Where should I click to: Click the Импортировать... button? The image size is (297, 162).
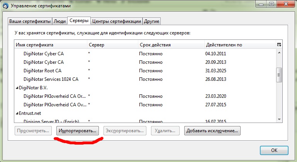[x=78, y=131]
